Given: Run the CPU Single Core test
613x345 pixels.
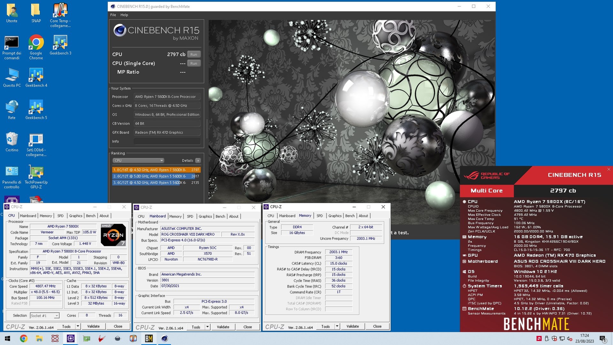Looking at the screenshot, I should (194, 63).
